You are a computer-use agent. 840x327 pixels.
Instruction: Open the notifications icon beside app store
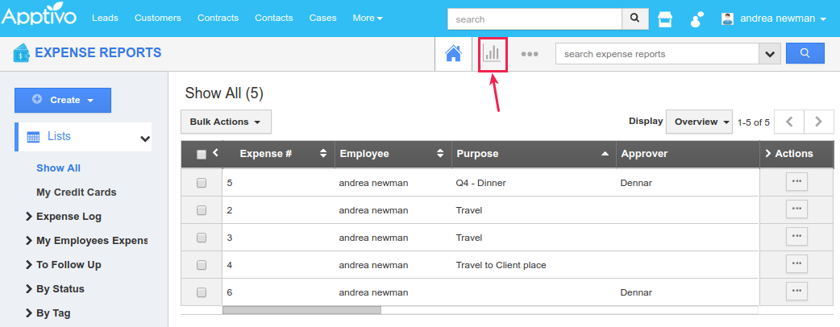697,19
